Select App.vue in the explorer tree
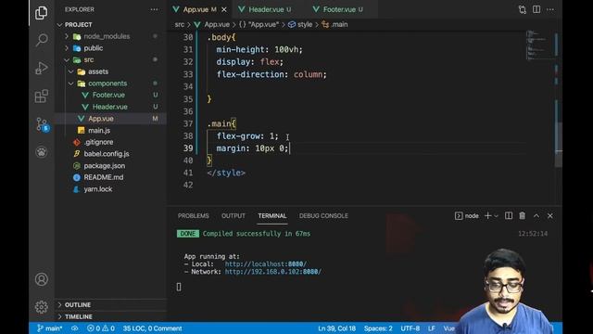This screenshot has width=593, height=334. click(x=101, y=119)
